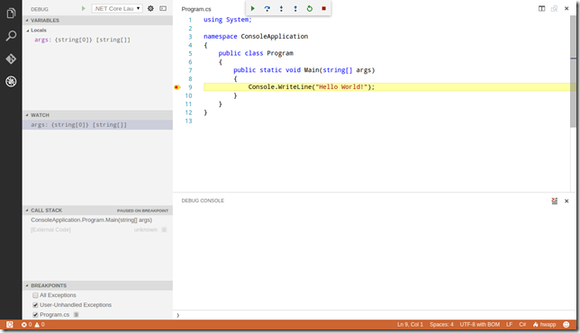
Task: Click the debug console input field
Action: point(374,315)
